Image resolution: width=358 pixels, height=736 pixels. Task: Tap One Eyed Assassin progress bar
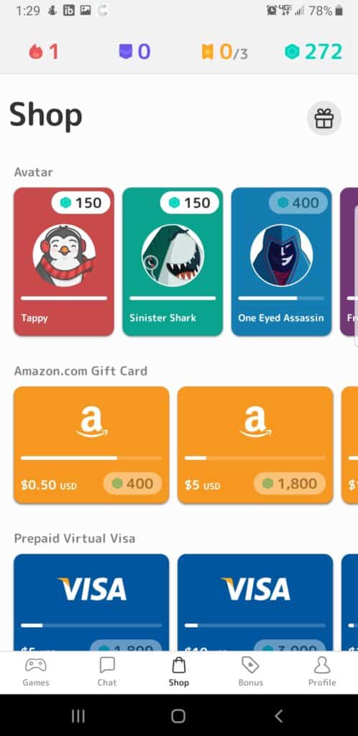[281, 298]
